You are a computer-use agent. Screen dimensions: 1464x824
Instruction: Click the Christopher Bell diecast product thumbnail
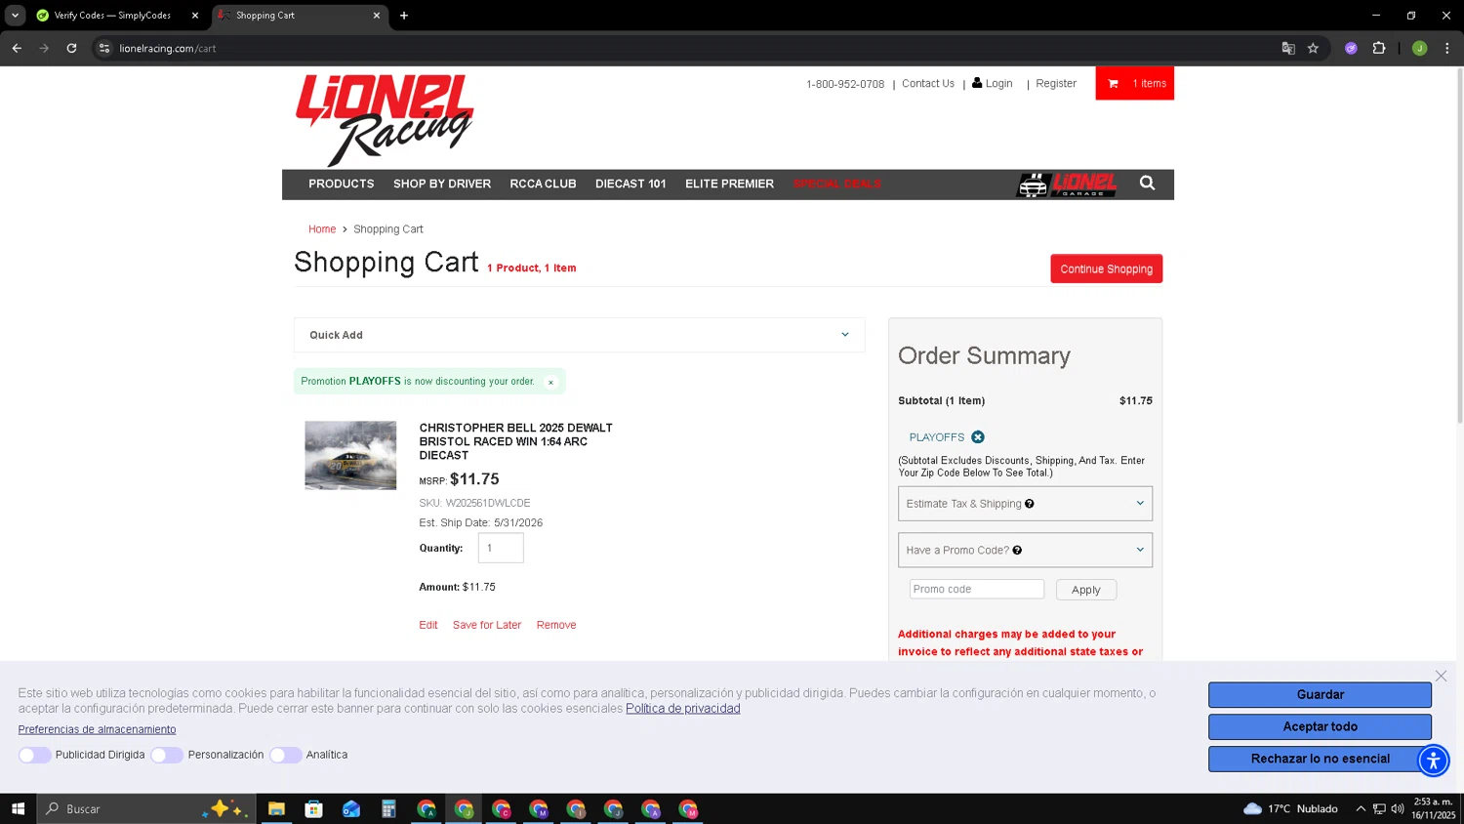click(x=350, y=455)
